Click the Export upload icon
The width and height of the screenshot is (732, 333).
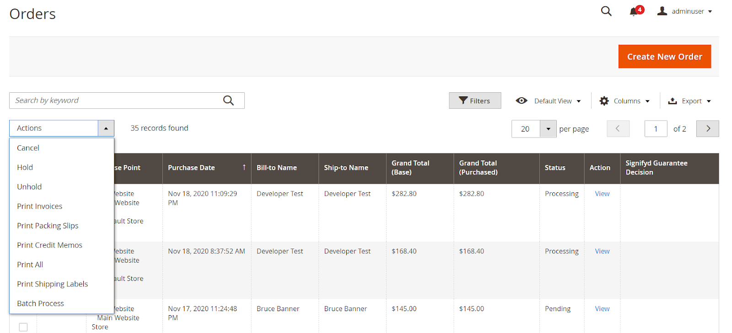(672, 101)
